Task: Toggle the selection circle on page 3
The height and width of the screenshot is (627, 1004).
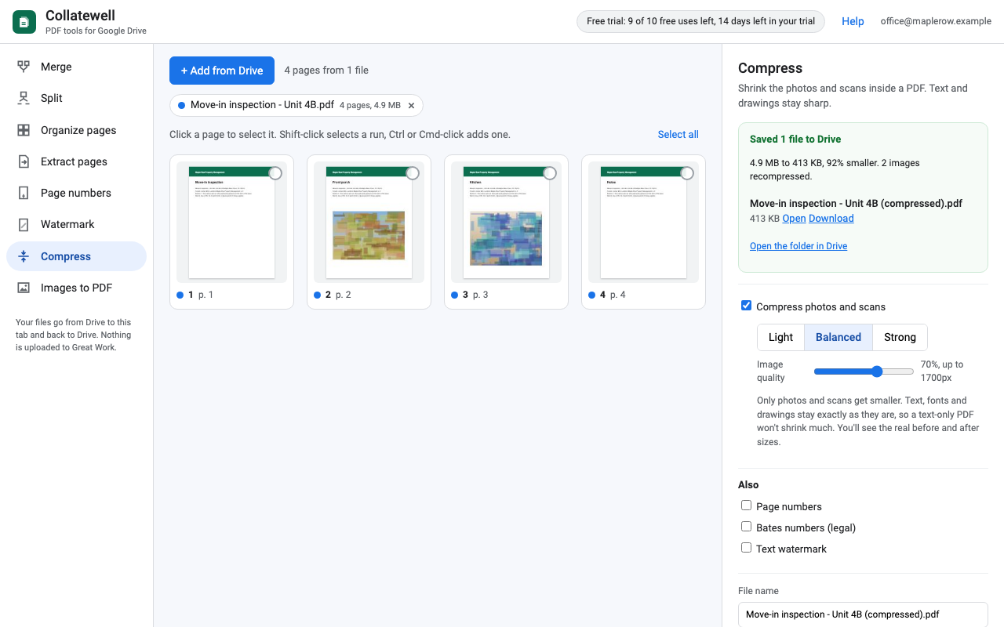Action: pos(550,173)
